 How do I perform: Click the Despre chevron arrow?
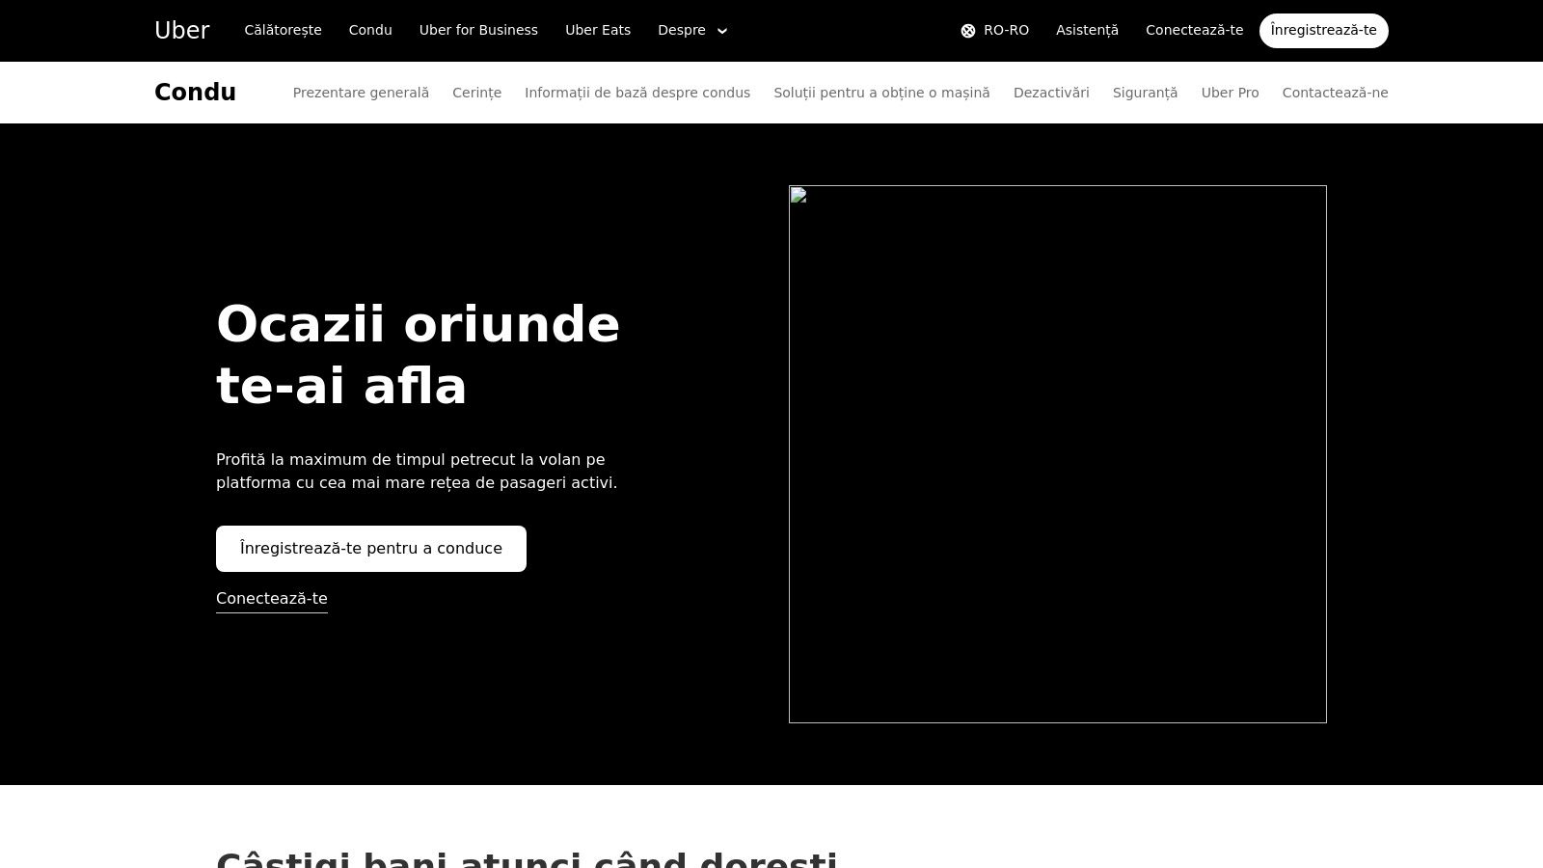(x=722, y=31)
